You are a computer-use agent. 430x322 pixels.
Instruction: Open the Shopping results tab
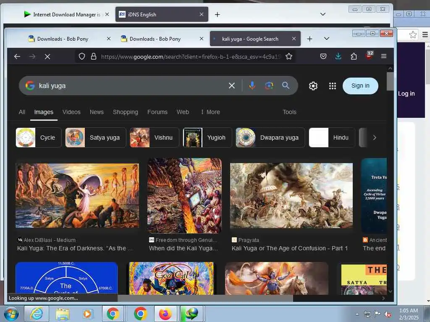point(125,112)
